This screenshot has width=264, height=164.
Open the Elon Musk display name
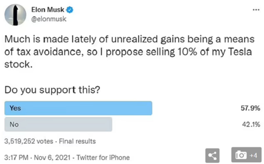(x=48, y=10)
